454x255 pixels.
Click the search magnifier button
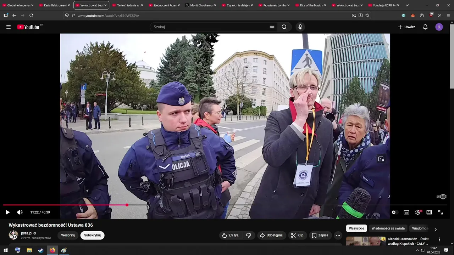click(x=284, y=27)
